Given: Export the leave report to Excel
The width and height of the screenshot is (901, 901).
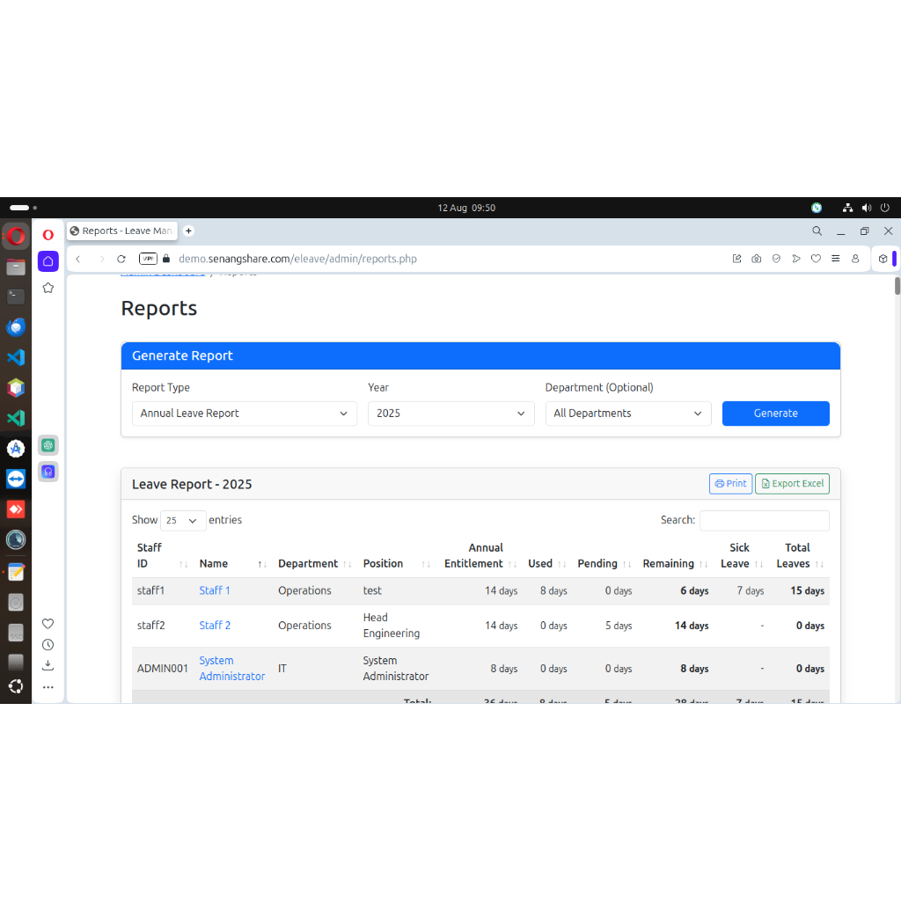Looking at the screenshot, I should (792, 484).
